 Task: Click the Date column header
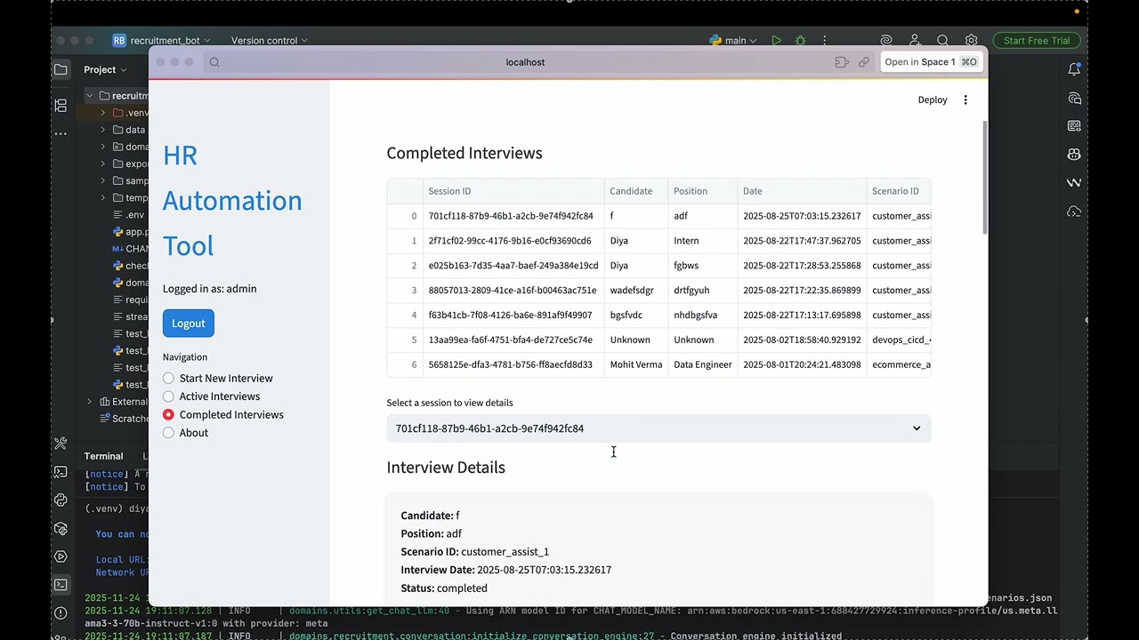(x=803, y=191)
